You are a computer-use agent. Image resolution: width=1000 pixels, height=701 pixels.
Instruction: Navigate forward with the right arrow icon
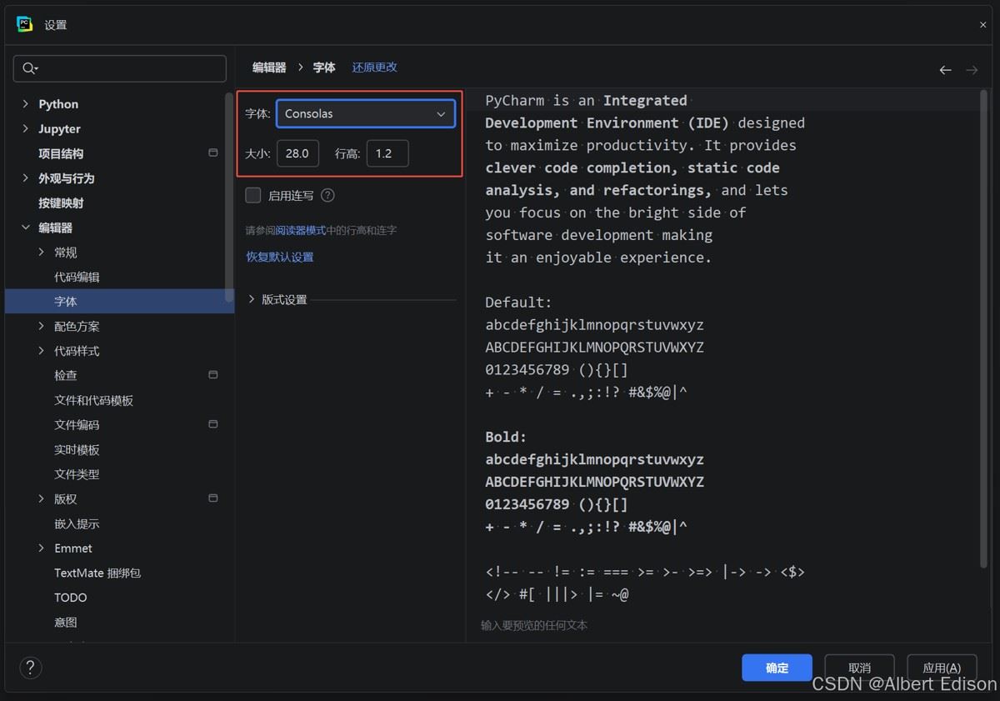(972, 70)
